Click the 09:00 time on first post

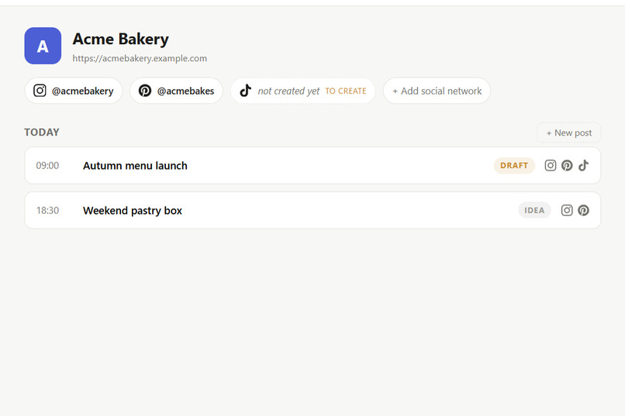(47, 166)
